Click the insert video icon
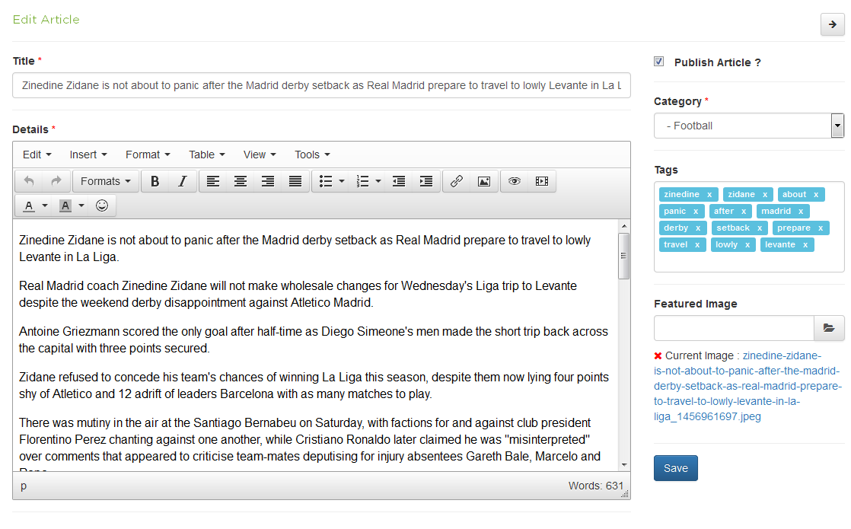 pyautogui.click(x=541, y=181)
